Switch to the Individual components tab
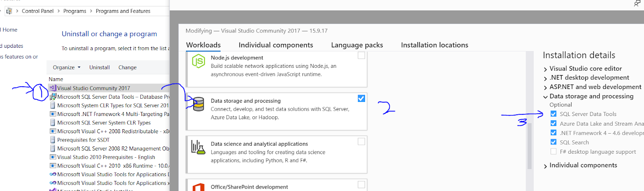 point(276,45)
